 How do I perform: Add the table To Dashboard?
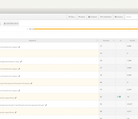click(x=106, y=17)
